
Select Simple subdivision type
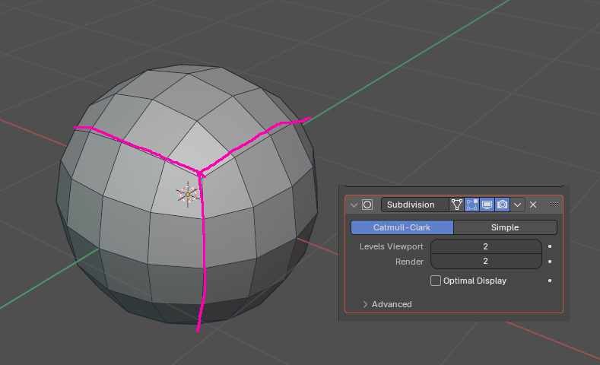coord(505,227)
